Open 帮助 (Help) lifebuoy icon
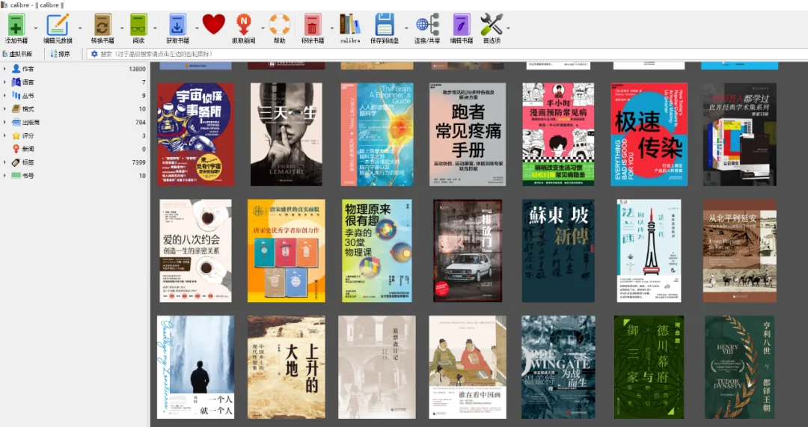The height and width of the screenshot is (427, 808). pyautogui.click(x=280, y=24)
